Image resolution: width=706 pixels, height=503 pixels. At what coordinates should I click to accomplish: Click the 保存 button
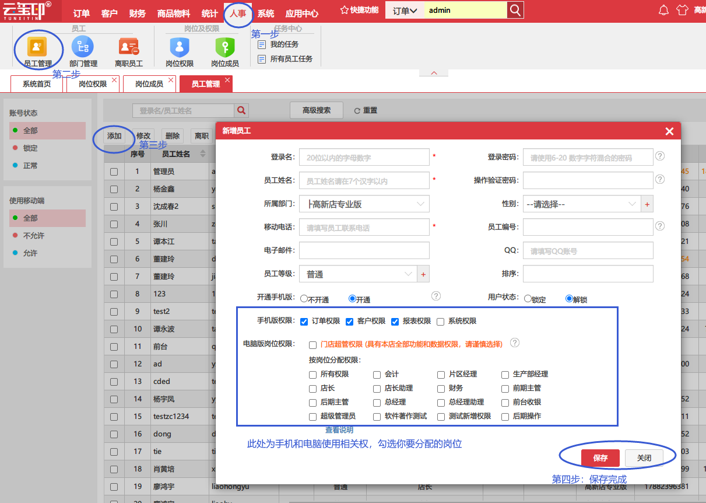point(600,458)
